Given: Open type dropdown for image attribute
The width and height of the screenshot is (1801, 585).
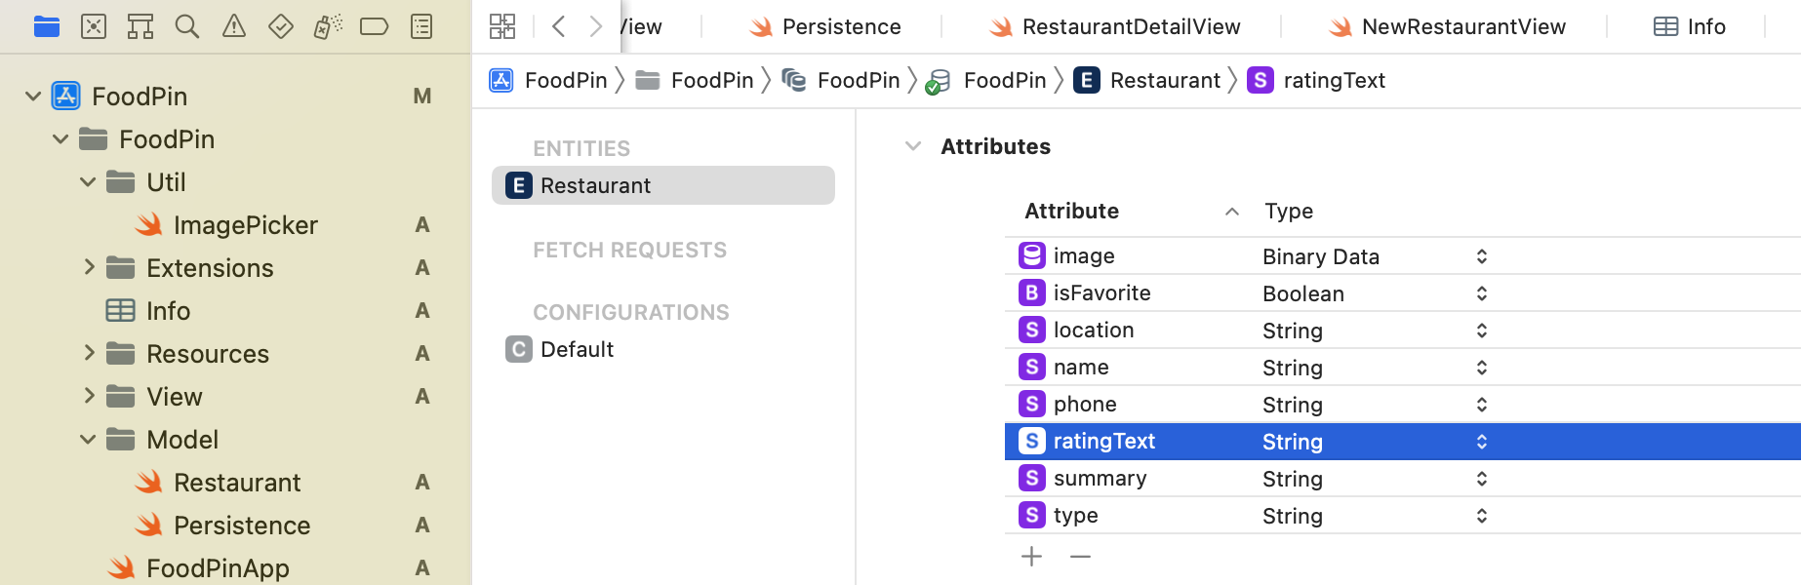Looking at the screenshot, I should (x=1481, y=256).
